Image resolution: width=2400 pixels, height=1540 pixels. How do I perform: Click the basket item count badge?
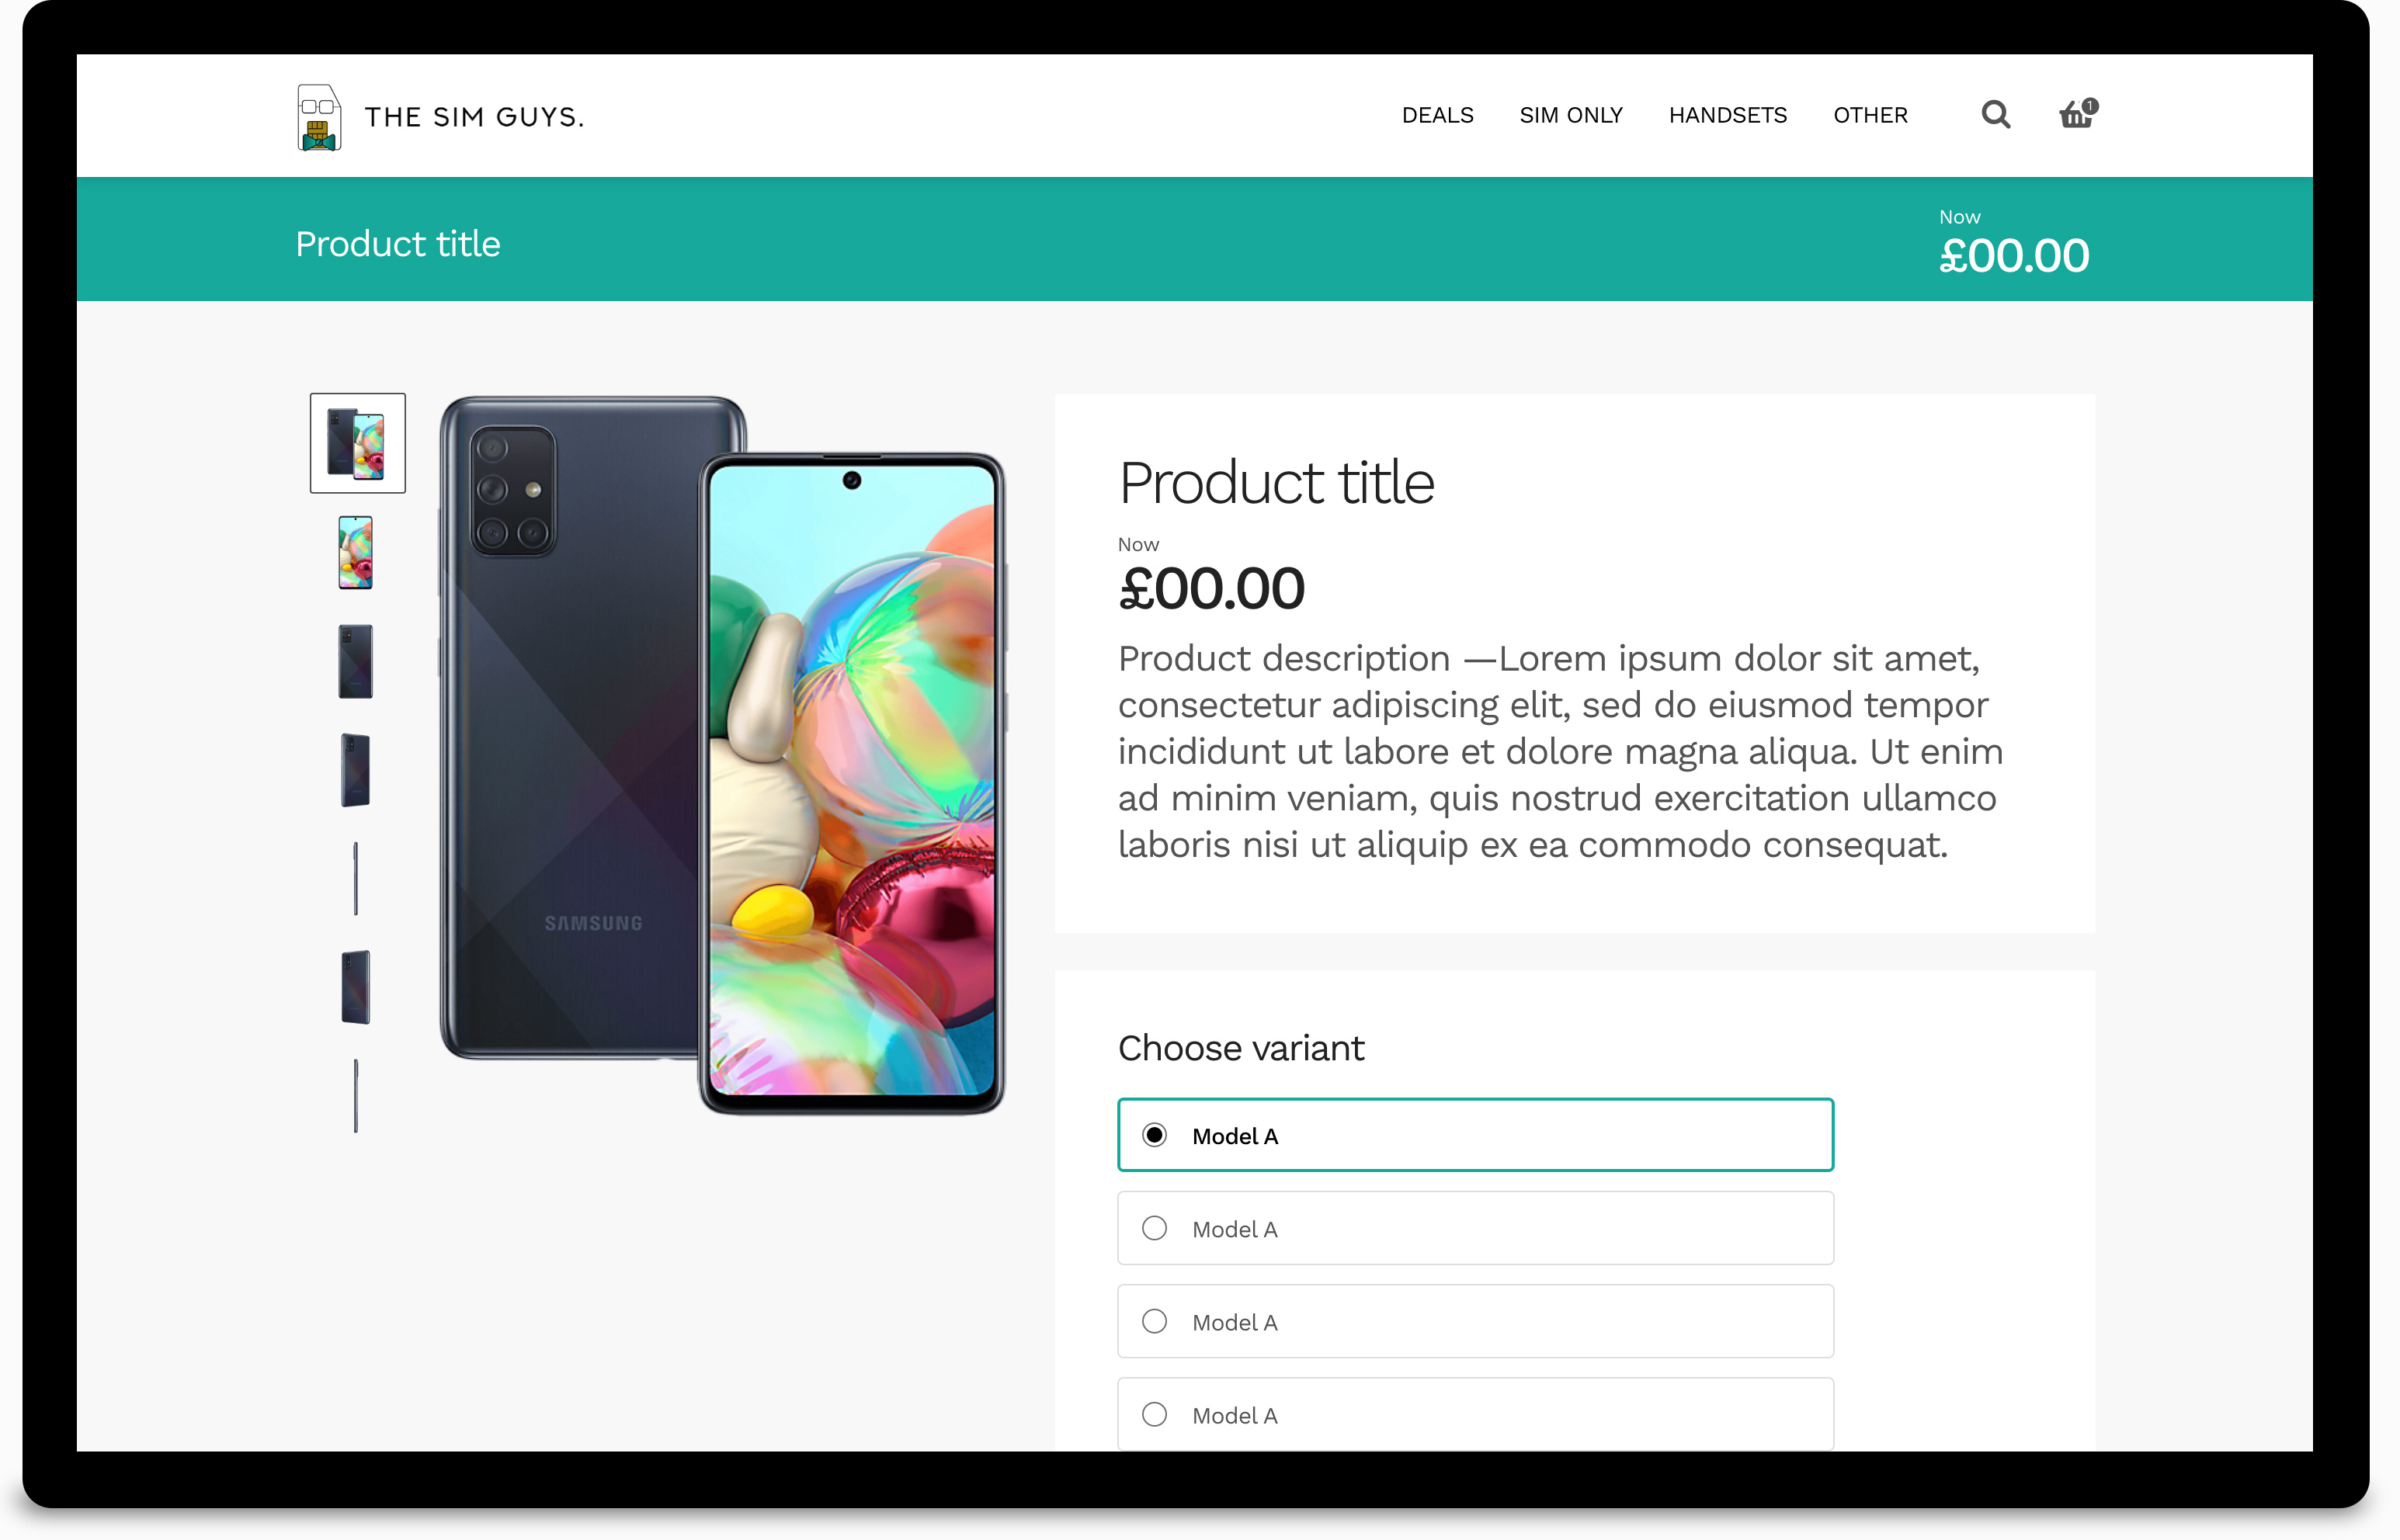[2090, 105]
